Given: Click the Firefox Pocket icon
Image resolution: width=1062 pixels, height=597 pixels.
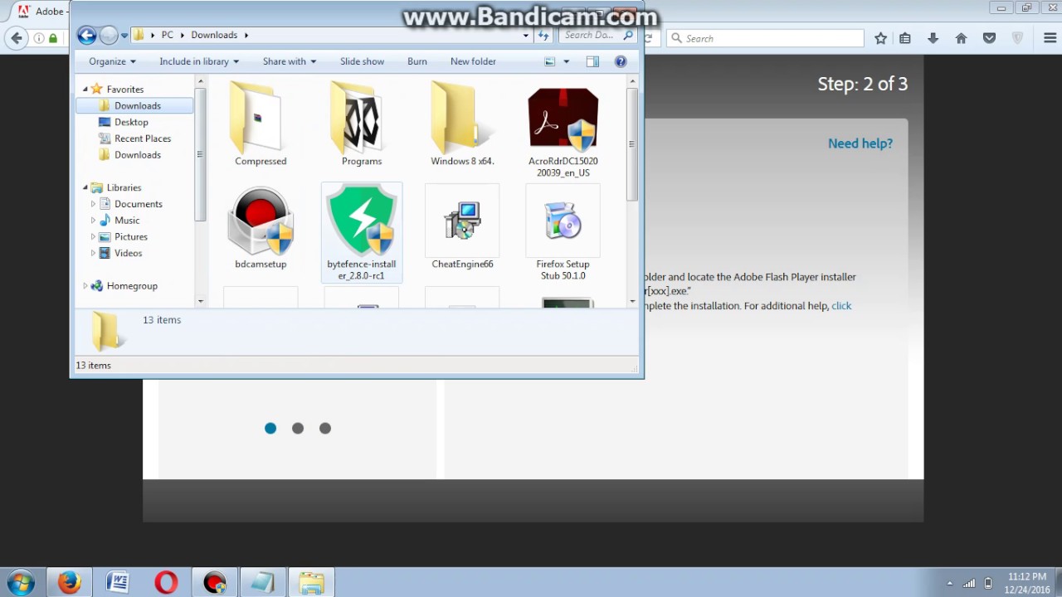Looking at the screenshot, I should tap(989, 38).
